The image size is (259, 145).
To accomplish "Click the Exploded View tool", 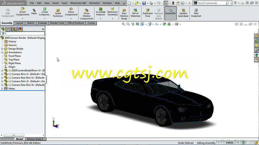I will (148, 13).
